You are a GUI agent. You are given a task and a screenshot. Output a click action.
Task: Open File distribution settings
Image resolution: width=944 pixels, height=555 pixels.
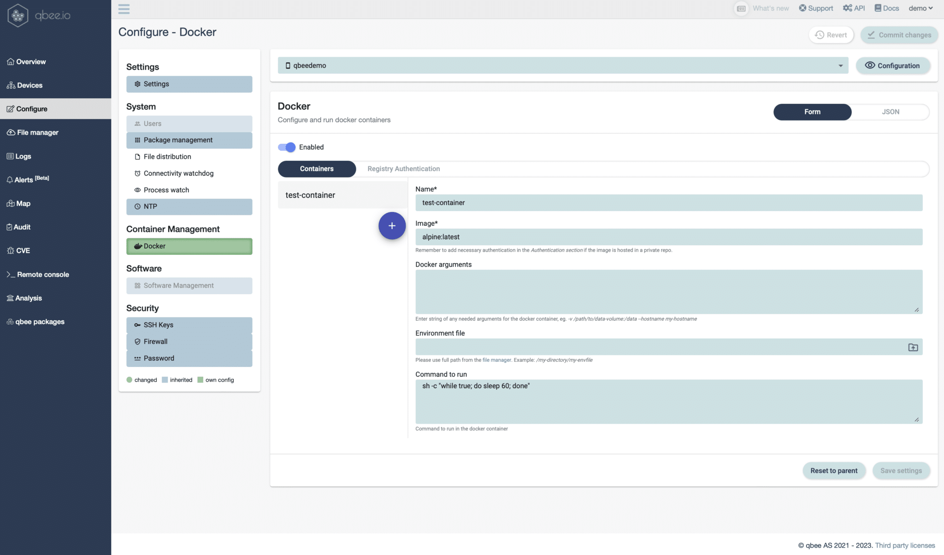(x=189, y=157)
